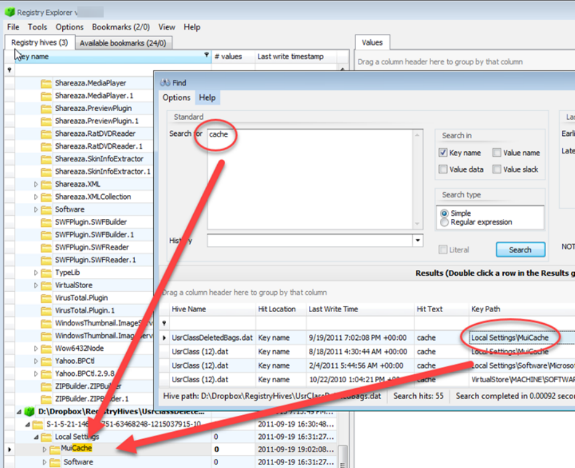Click the filter row icon in the Find results grid
This screenshot has width=575, height=468.
tap(164, 323)
